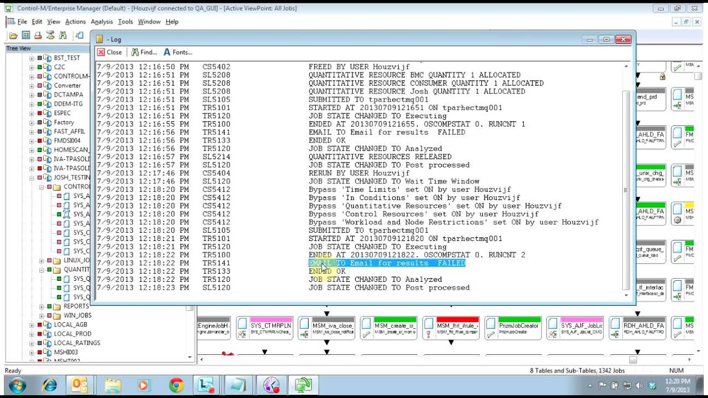Expand the LOCAL_PROD tree node
This screenshot has width=708, height=398.
click(32, 334)
